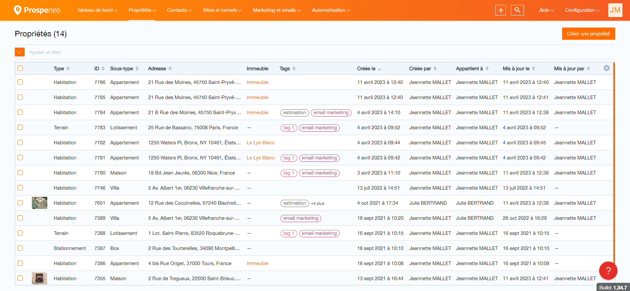The image size is (630, 291).
Task: Click the Ajouter un filtre field
Action: click(x=45, y=52)
